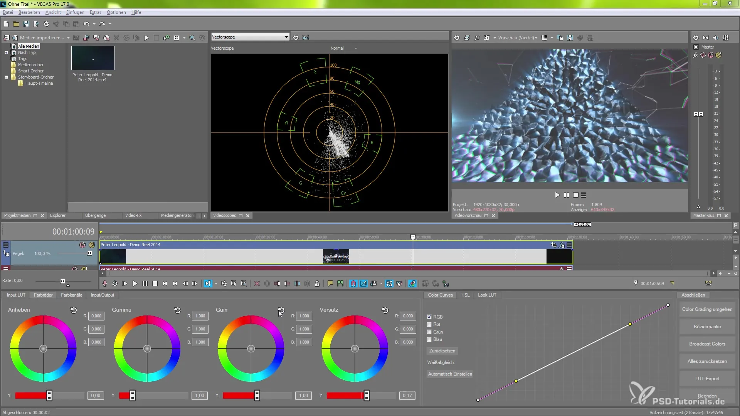Copy snapshot to clipboard in the preview toolbar
Screen dimensions: 740x416
560,38
